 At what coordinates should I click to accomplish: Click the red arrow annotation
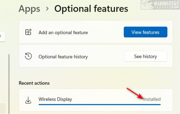point(136,94)
